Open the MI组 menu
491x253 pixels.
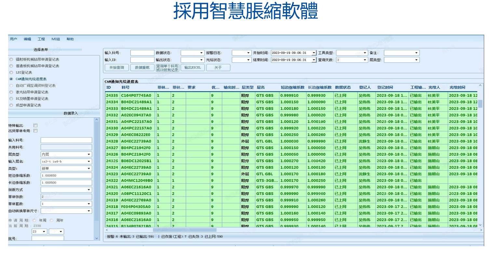coord(56,39)
